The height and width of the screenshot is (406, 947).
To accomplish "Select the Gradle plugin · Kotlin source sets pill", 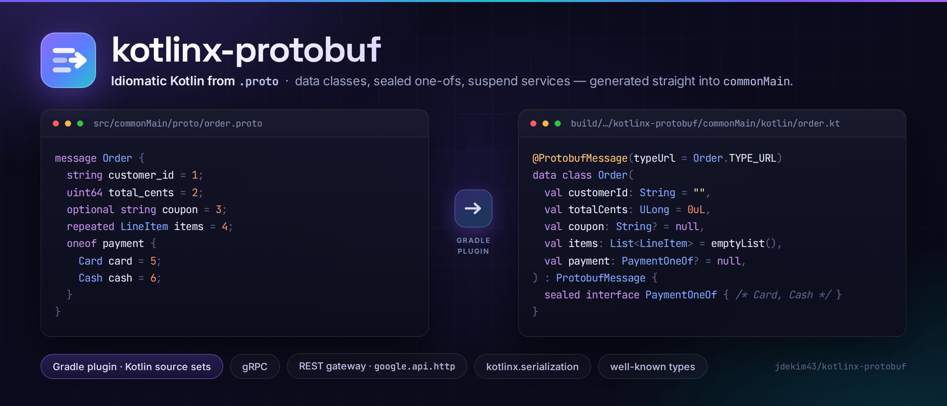I will click(132, 366).
